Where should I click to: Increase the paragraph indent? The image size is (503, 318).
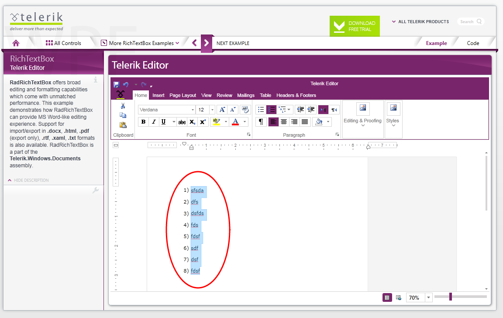coord(311,110)
